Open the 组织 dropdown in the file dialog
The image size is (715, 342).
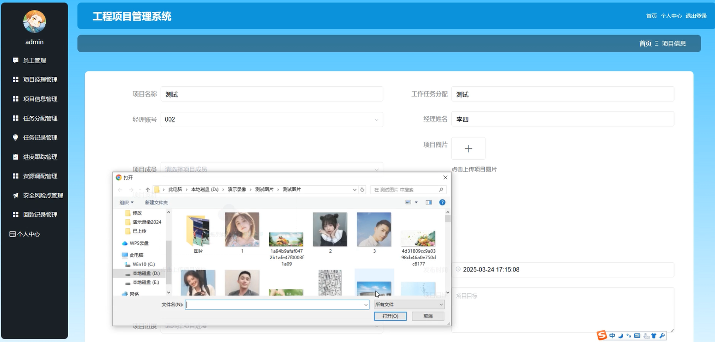pos(127,202)
